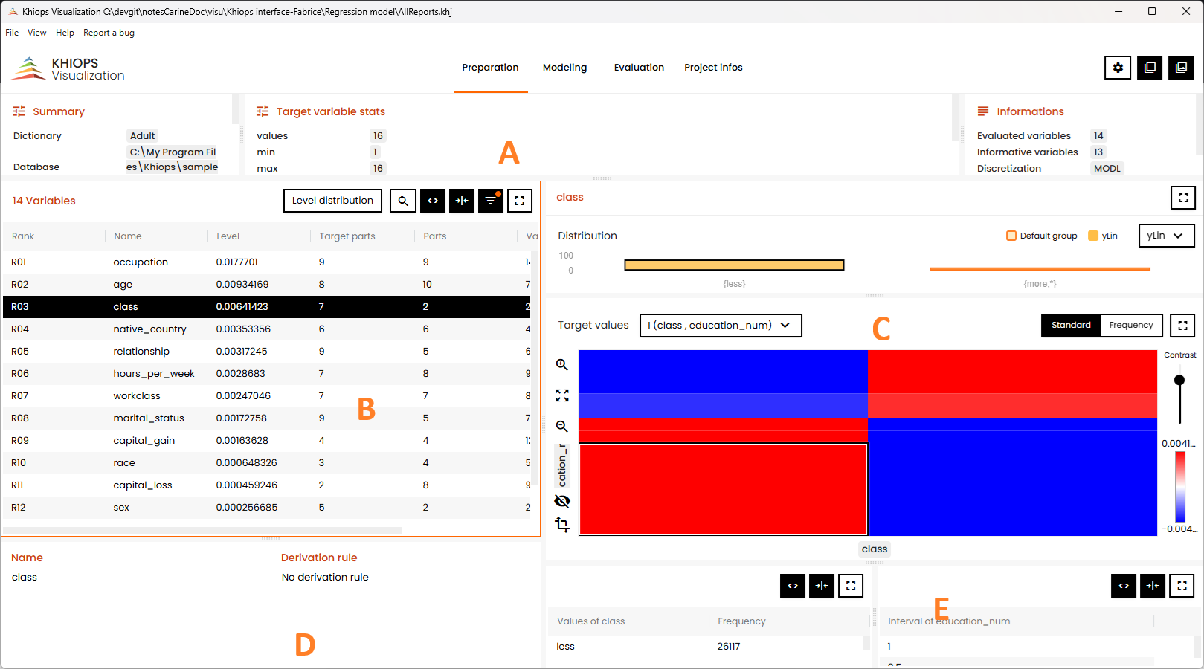Select the highlighted red heatmap cell
This screenshot has width=1204, height=669.
click(724, 489)
